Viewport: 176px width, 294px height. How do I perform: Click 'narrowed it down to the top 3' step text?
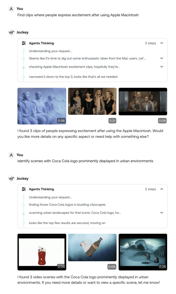click(x=73, y=77)
